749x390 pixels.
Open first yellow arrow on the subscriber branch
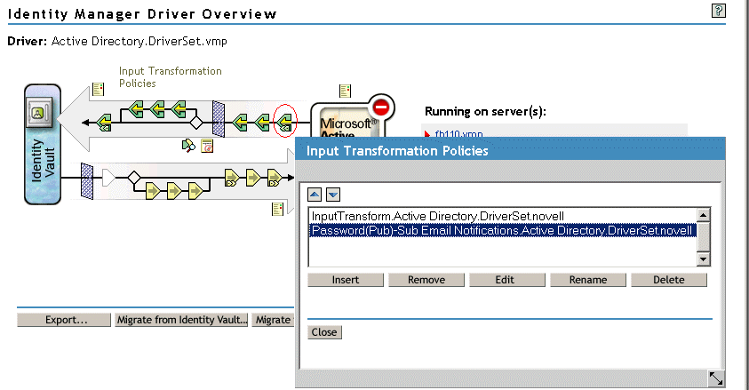153,191
